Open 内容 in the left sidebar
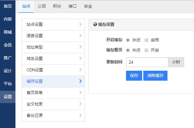This screenshot has width=194, height=128. pyautogui.click(x=8, y=19)
